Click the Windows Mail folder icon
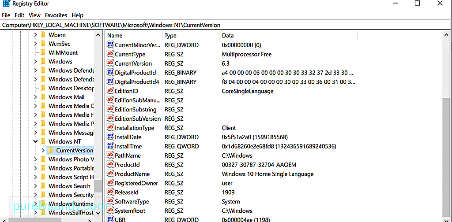The image size is (452, 222). [x=43, y=97]
